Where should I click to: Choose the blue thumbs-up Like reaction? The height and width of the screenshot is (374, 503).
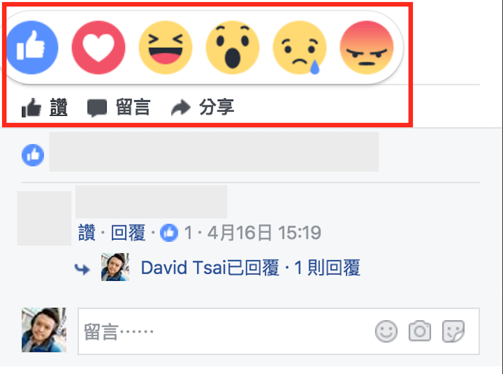pos(32,47)
